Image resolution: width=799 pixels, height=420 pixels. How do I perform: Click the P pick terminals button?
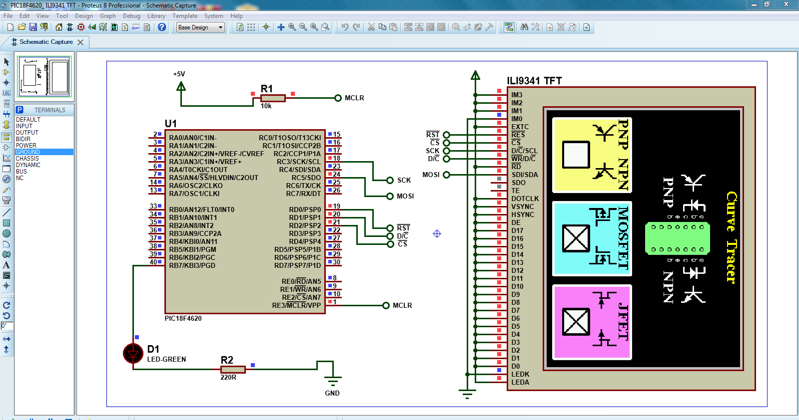pos(19,110)
